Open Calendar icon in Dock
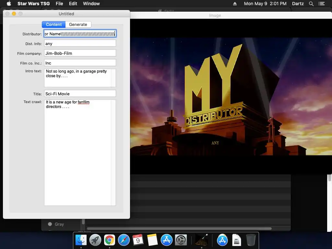 (138, 240)
